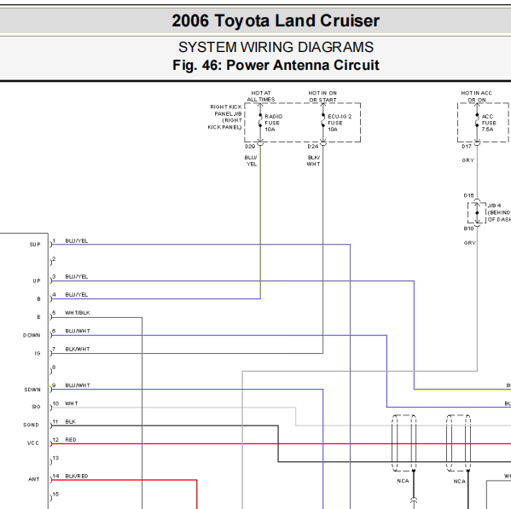
Task: Click the red VCC pin 12 wire label
Action: tap(71, 440)
